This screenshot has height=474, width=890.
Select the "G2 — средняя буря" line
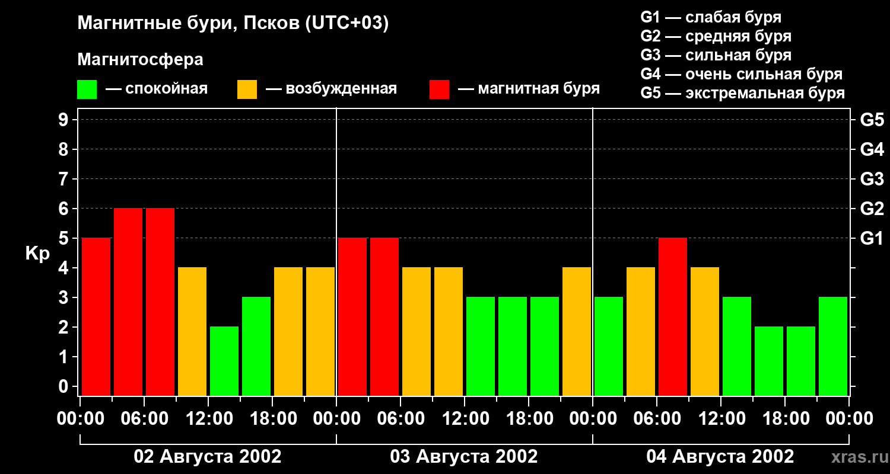716,36
